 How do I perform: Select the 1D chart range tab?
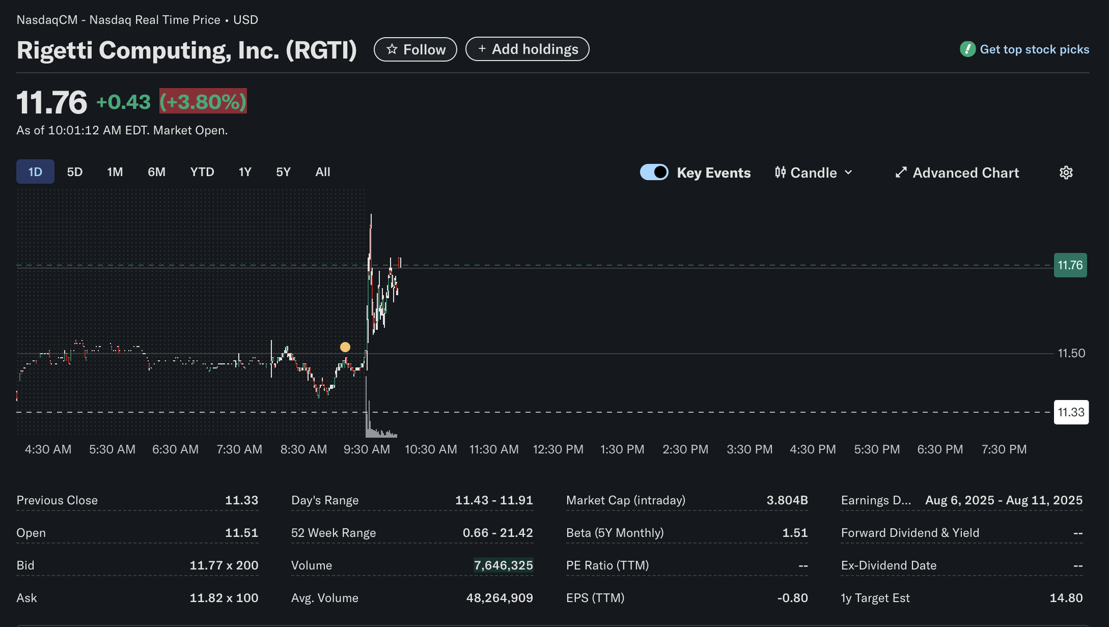pos(35,172)
